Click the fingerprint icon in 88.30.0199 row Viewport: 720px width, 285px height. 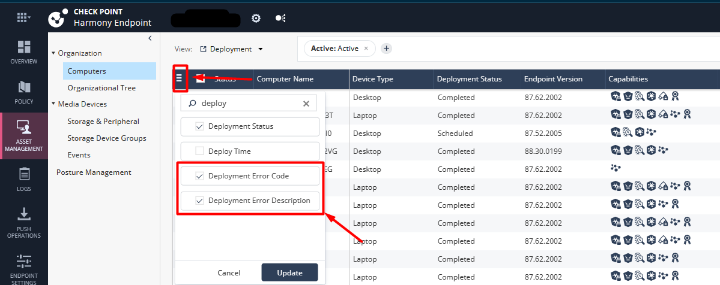(639, 151)
